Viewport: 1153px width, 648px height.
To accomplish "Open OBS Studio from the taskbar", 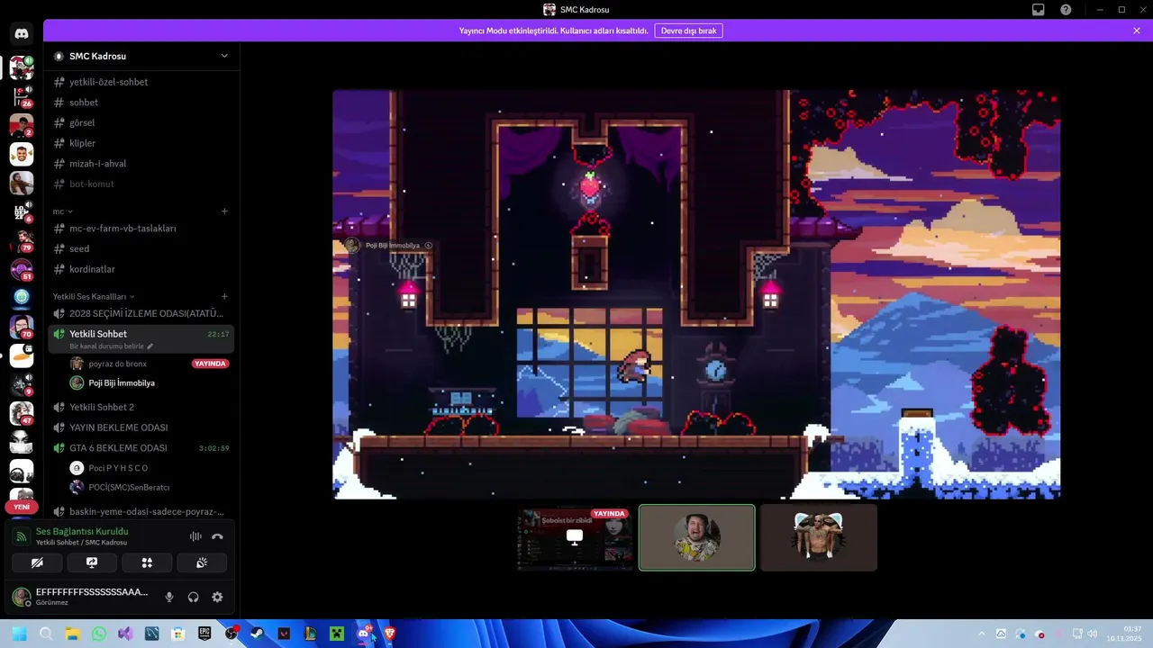I will [231, 634].
